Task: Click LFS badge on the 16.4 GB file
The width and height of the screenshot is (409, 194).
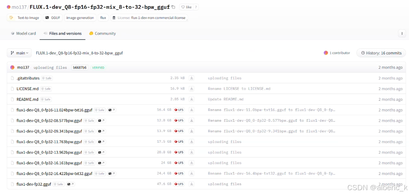Action: coord(179,110)
